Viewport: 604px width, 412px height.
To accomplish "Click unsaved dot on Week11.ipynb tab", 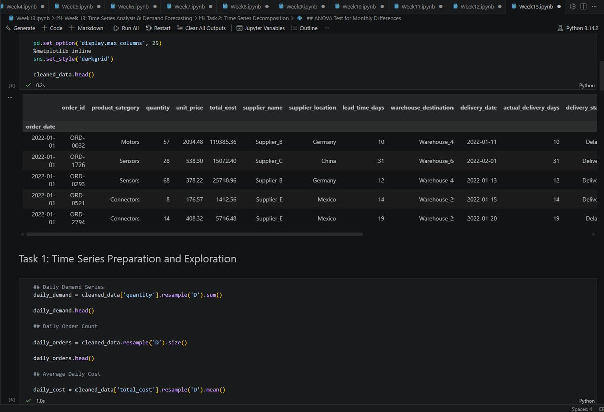I will coord(441,7).
